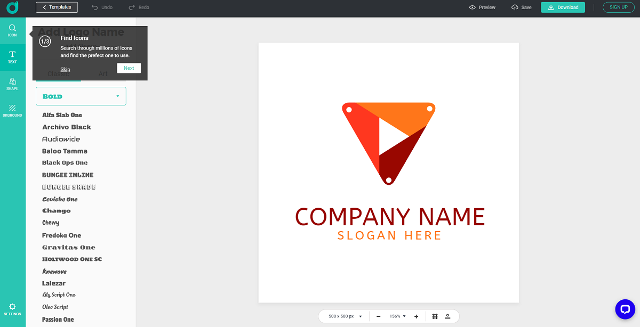The image size is (640, 327).
Task: Open the BOLD font category dropdown
Action: 81,96
